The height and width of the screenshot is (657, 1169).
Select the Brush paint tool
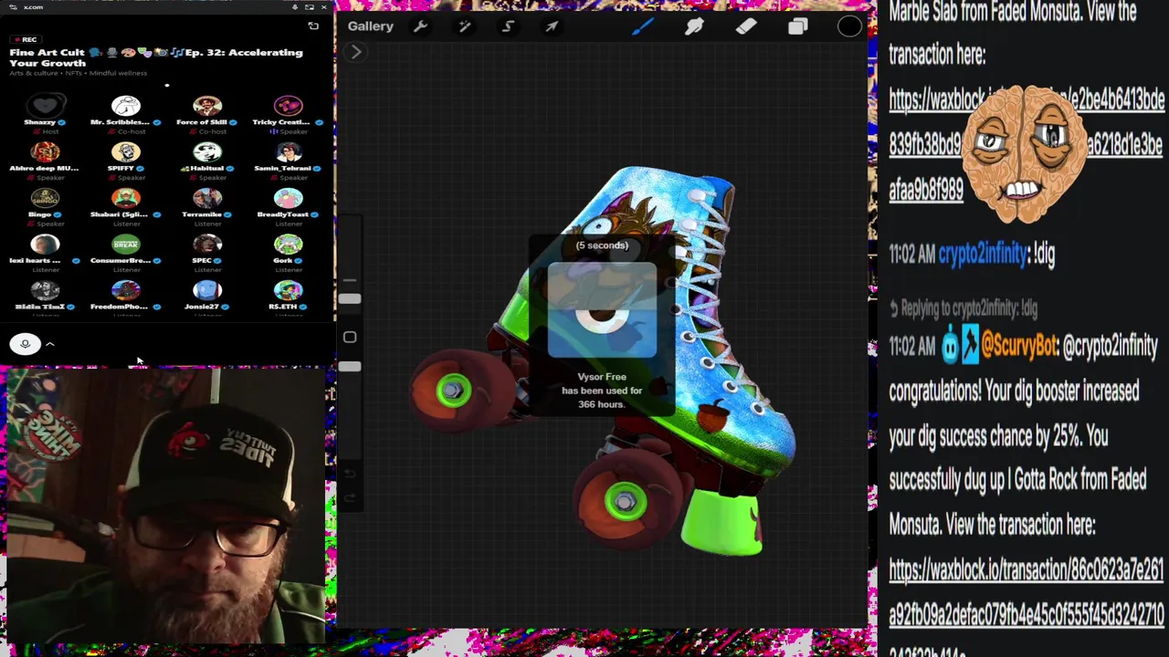(x=642, y=26)
